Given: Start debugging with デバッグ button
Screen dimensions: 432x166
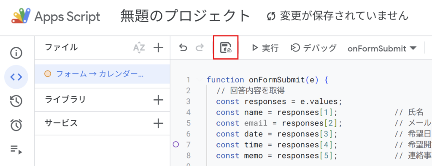Looking at the screenshot, I should pyautogui.click(x=314, y=48).
